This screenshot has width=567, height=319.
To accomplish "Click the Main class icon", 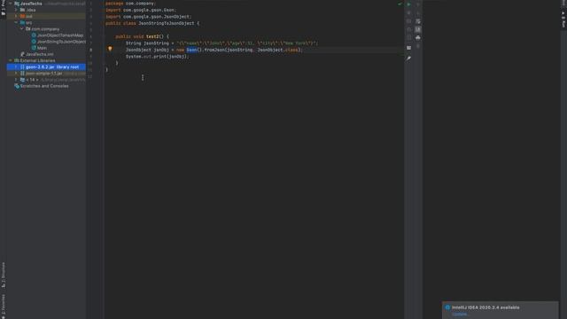I will pos(34,48).
